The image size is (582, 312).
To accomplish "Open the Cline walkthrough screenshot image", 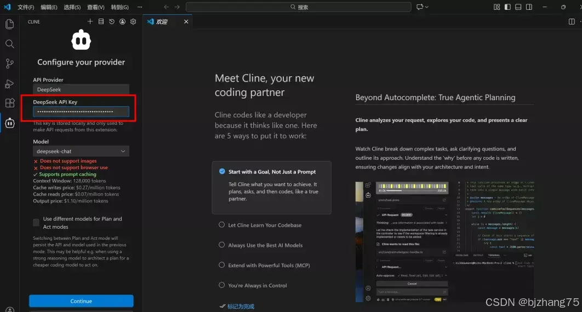I will click(444, 241).
